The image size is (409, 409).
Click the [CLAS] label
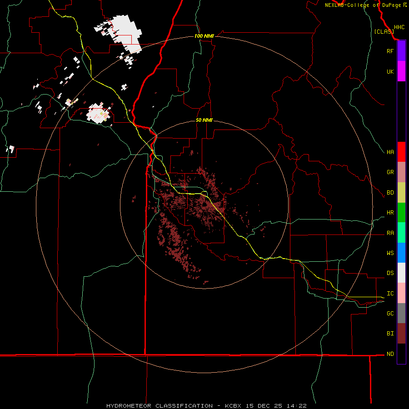click(384, 32)
